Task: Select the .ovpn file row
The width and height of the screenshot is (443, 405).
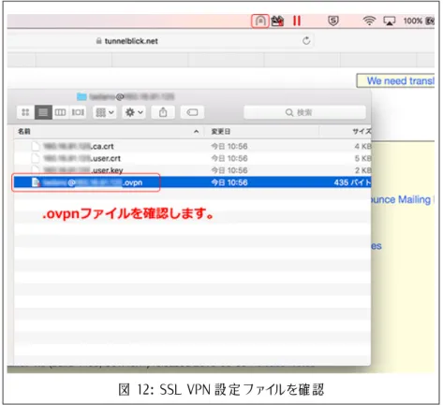Action: [x=192, y=182]
